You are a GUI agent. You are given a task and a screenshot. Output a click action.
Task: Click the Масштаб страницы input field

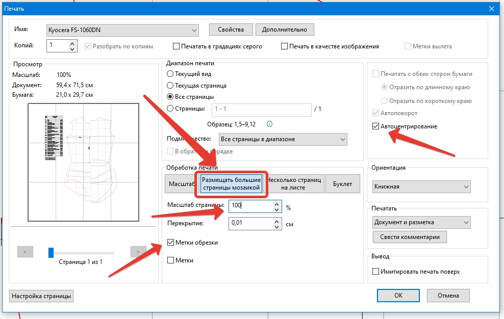tap(250, 206)
